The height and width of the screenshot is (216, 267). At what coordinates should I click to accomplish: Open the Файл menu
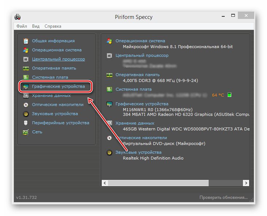pos(22,26)
